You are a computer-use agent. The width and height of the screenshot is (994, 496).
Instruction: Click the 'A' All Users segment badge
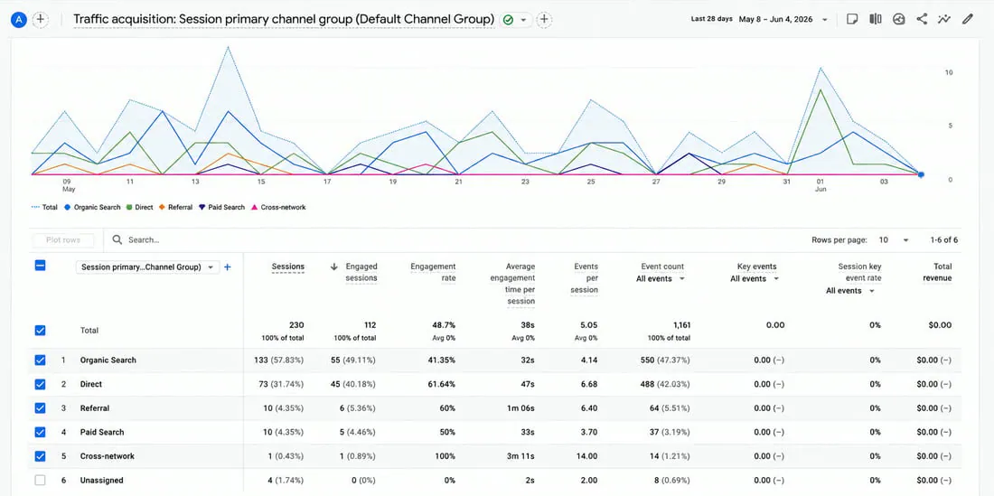pyautogui.click(x=19, y=20)
